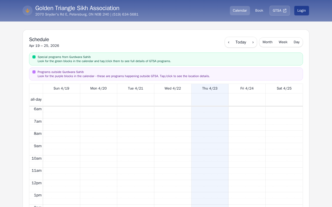The width and height of the screenshot is (332, 207).
Task: Select the Sun 4/19 column header
Action: (61, 88)
